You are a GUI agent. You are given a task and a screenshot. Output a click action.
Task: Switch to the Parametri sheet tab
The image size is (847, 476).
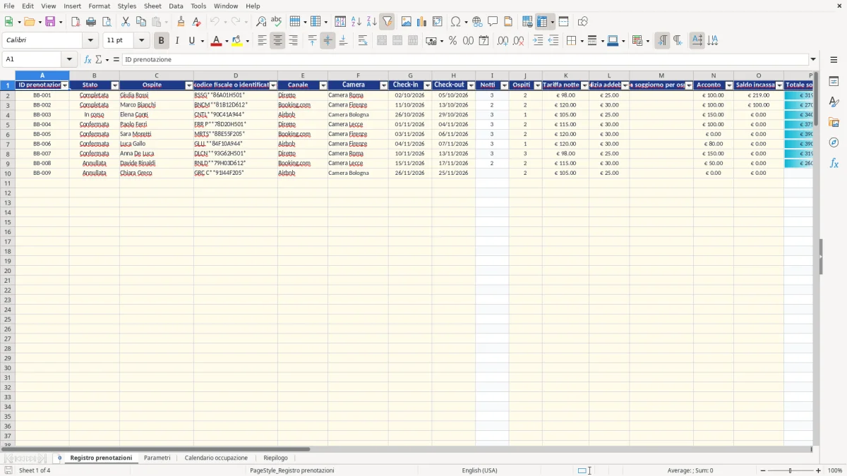pyautogui.click(x=157, y=458)
